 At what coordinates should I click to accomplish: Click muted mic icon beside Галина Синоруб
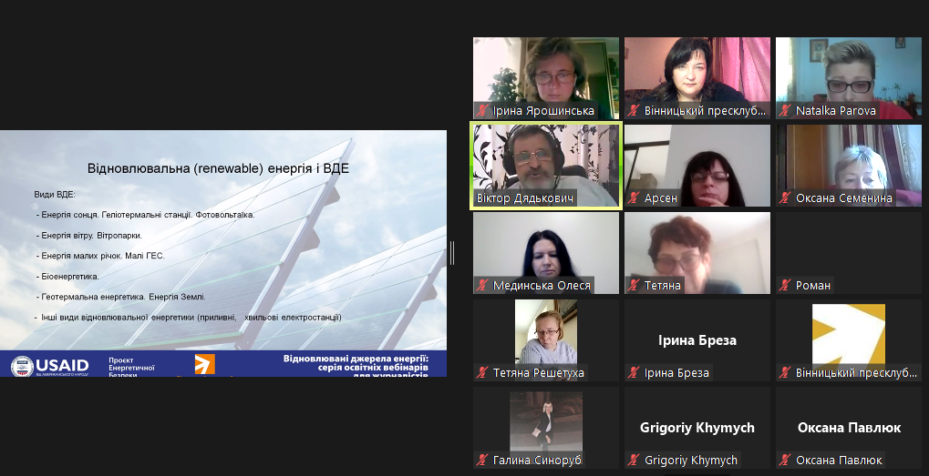[x=481, y=460]
